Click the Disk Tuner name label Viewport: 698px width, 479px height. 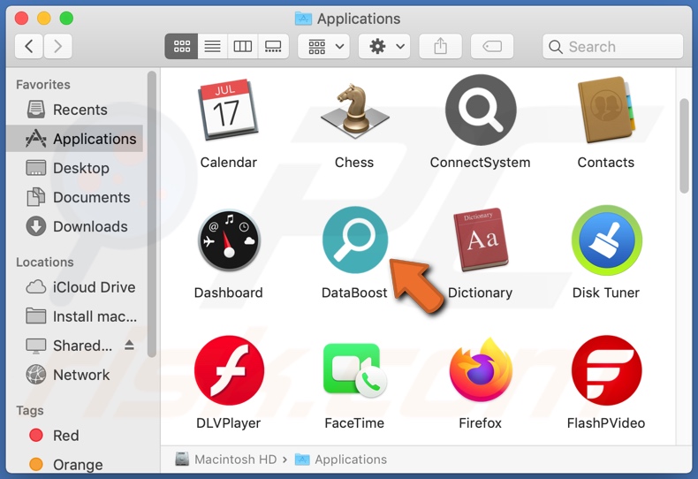click(x=606, y=293)
